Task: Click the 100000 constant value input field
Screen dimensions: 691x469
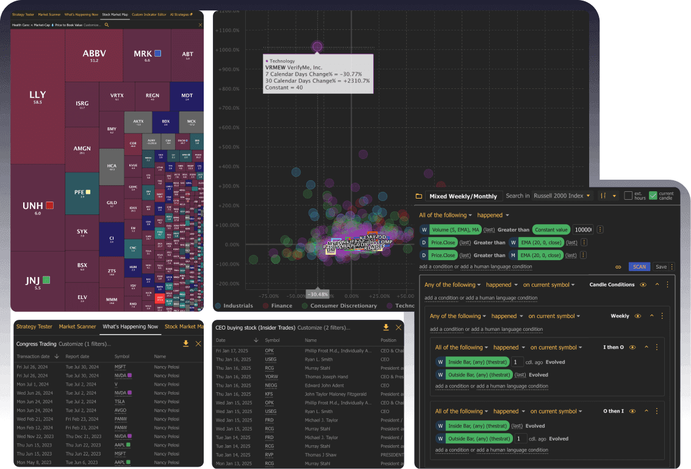Action: (x=582, y=230)
